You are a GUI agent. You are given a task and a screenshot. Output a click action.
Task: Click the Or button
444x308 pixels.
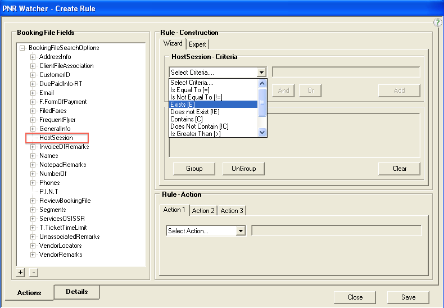(x=310, y=90)
